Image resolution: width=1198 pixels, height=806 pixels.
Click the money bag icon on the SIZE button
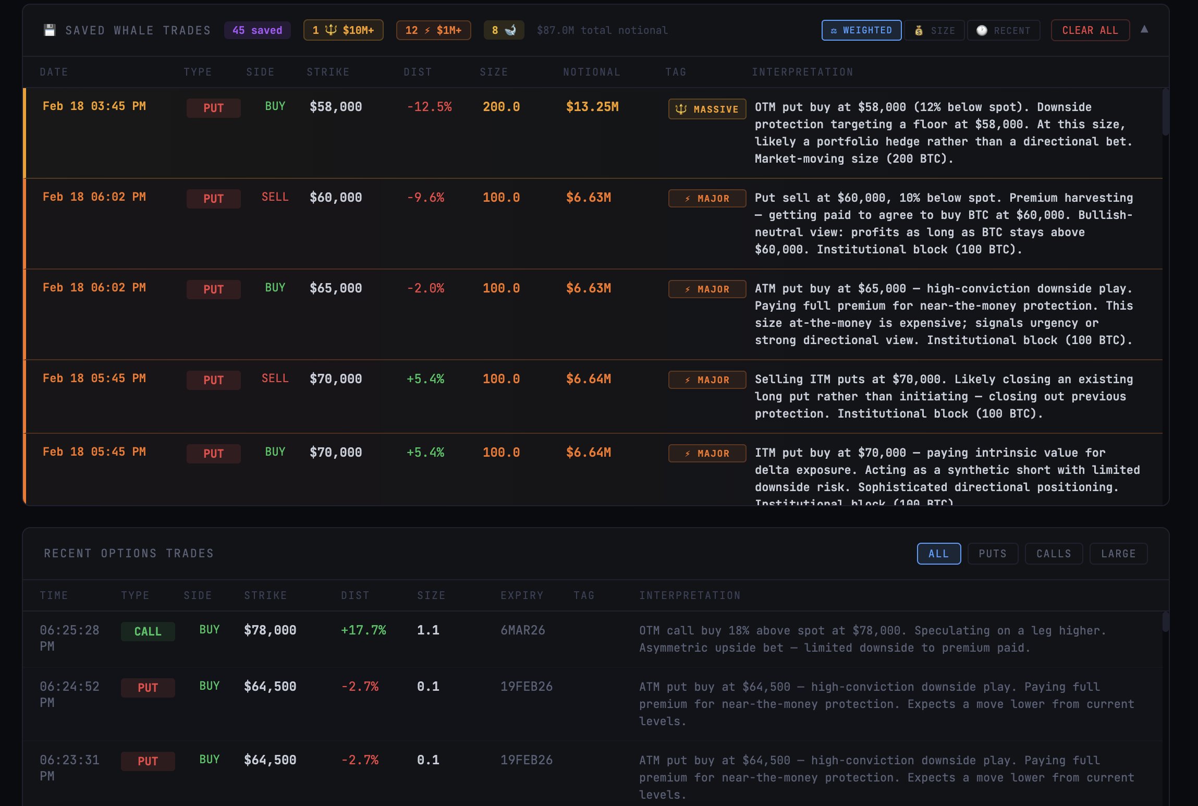point(919,30)
